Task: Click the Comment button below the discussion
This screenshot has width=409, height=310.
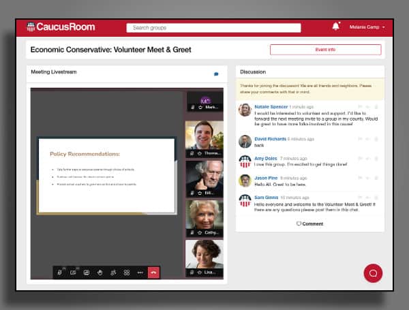Action: (310, 223)
